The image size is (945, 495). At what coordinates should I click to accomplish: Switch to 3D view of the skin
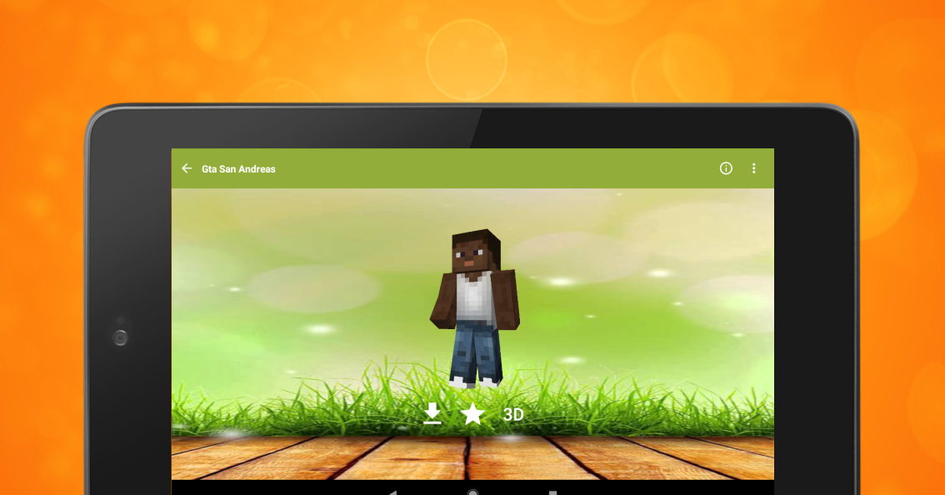click(512, 415)
